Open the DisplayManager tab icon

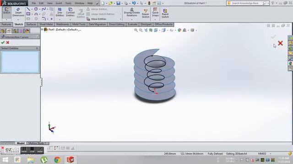[27, 31]
